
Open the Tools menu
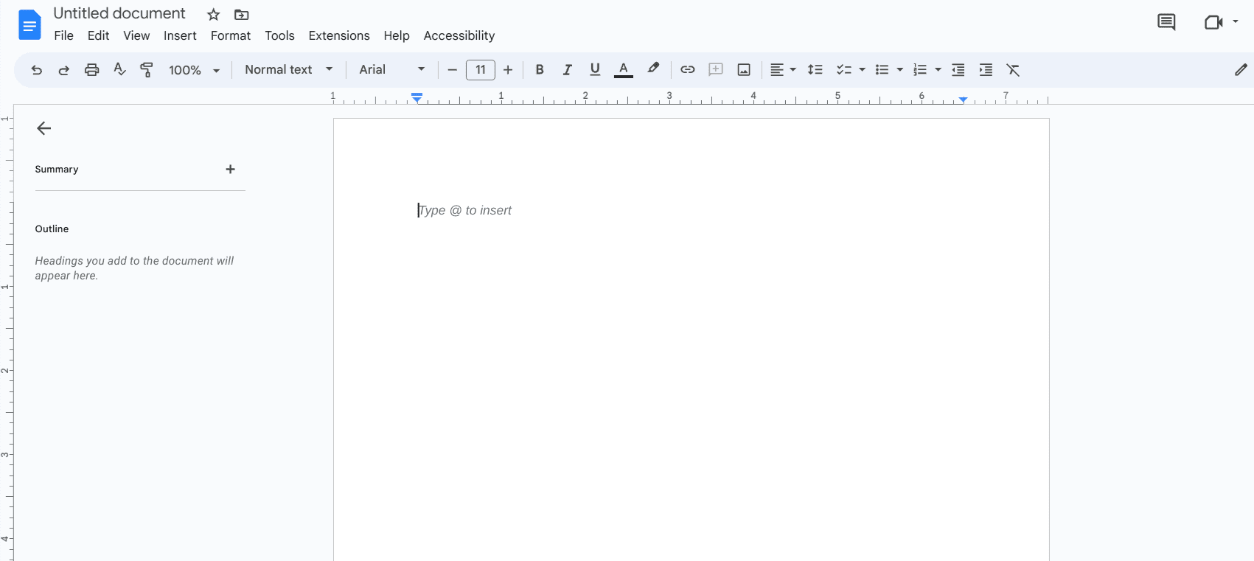[279, 35]
